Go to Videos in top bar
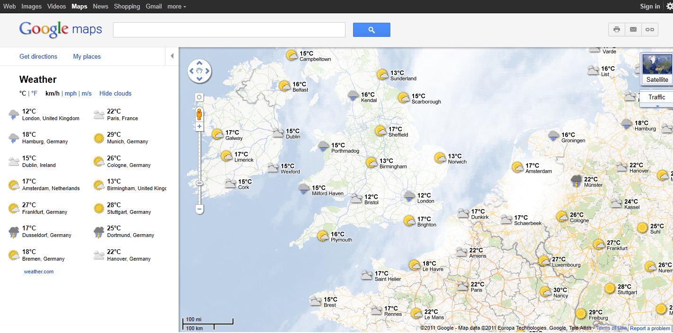The width and height of the screenshot is (673, 333). tap(57, 6)
